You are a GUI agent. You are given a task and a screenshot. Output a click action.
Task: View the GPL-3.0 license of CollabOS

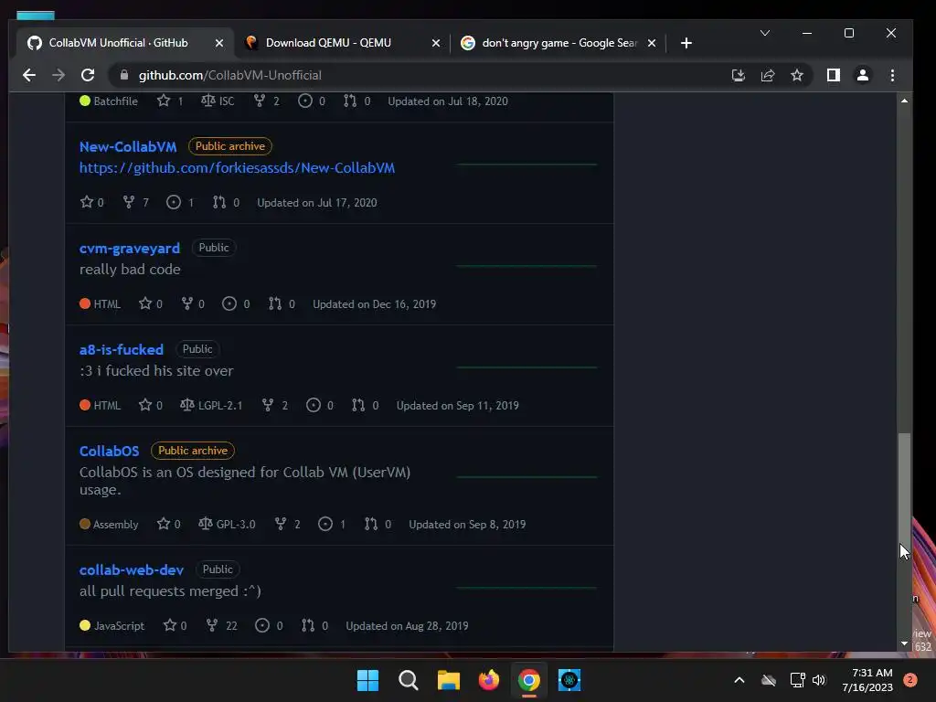point(227,524)
